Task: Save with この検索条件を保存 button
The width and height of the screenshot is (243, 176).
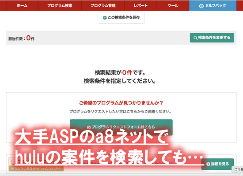Action: point(121,18)
